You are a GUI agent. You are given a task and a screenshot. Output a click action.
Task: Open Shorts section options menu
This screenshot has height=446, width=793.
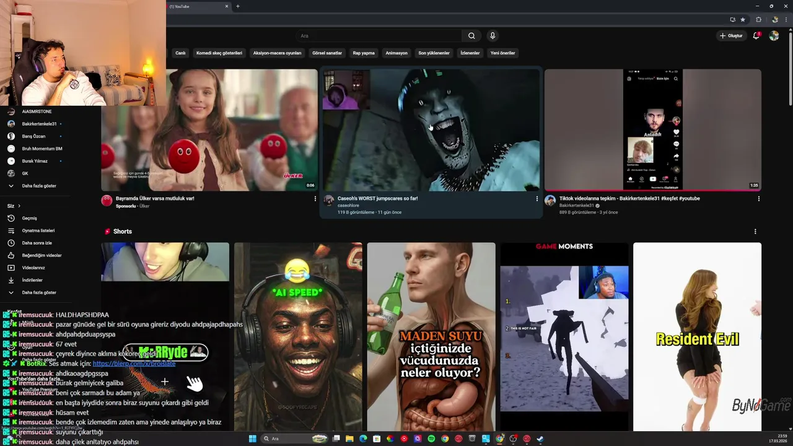[755, 232]
